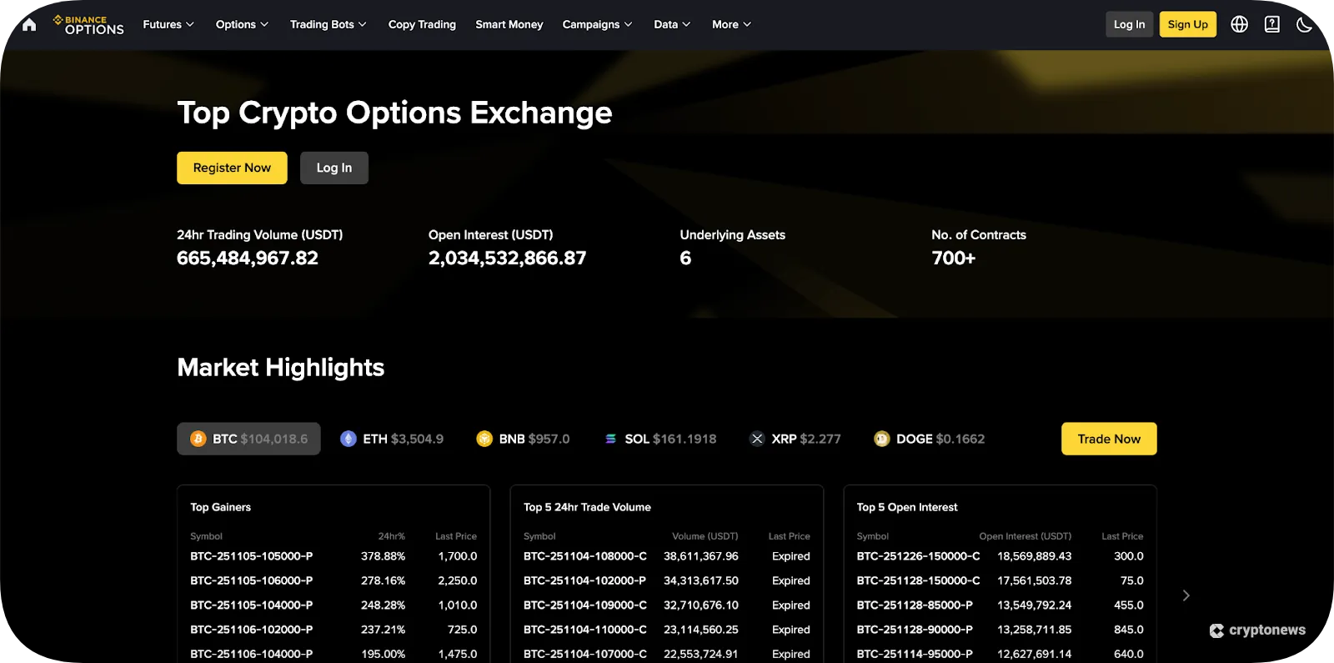1334x663 pixels.
Task: Expand the Campaigns menu
Action: (x=597, y=24)
